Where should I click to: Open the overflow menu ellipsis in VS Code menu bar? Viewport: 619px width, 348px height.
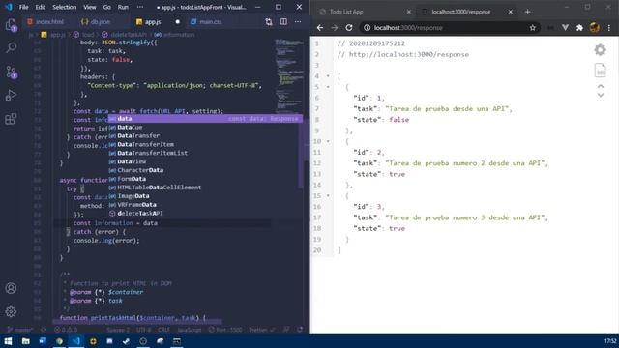click(140, 7)
